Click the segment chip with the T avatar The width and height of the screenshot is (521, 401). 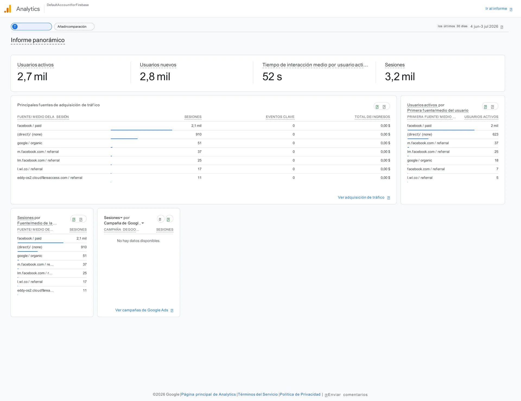point(31,27)
